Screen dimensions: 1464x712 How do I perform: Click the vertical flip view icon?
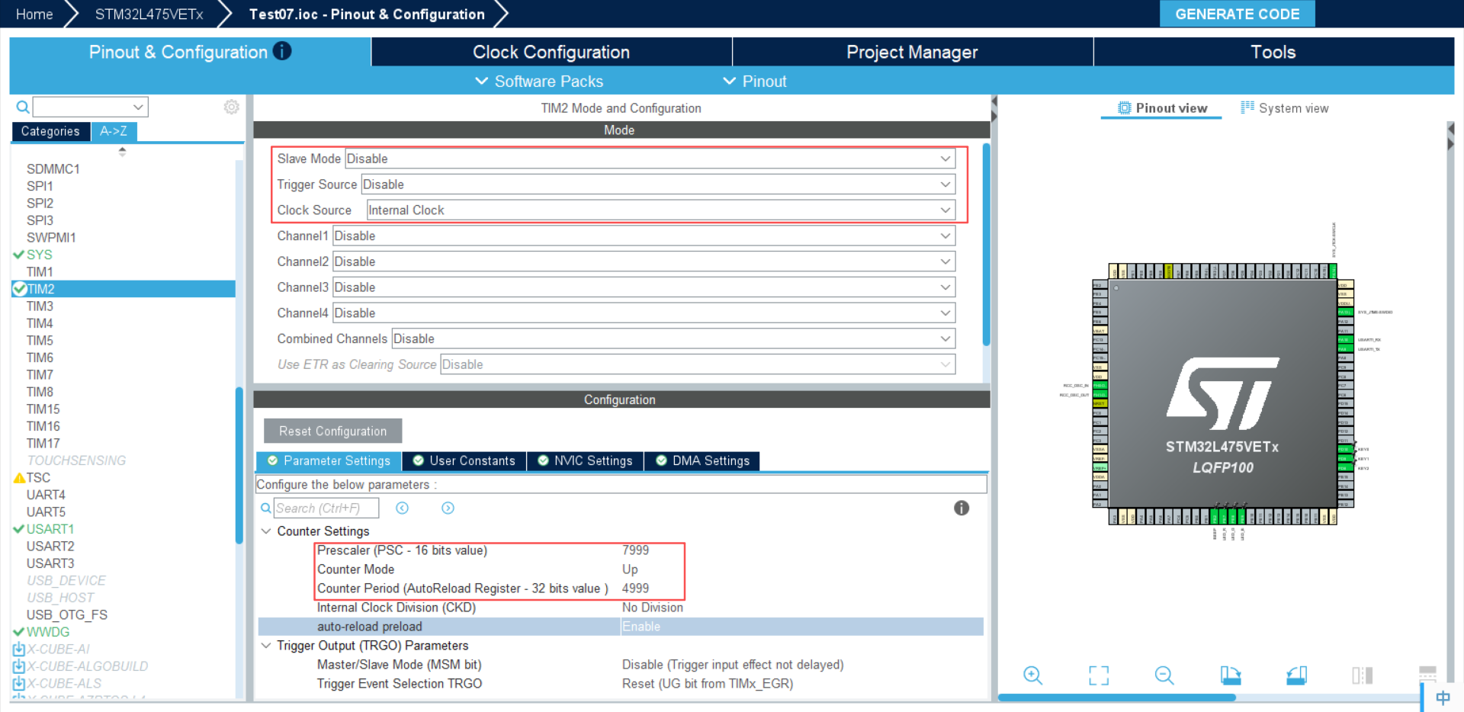coord(1362,675)
